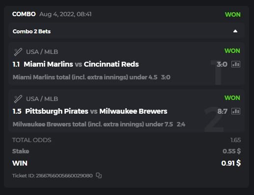Screen dimensions: 254x195
Task: Click the 0.91 $ win amount
Action: [231, 163]
